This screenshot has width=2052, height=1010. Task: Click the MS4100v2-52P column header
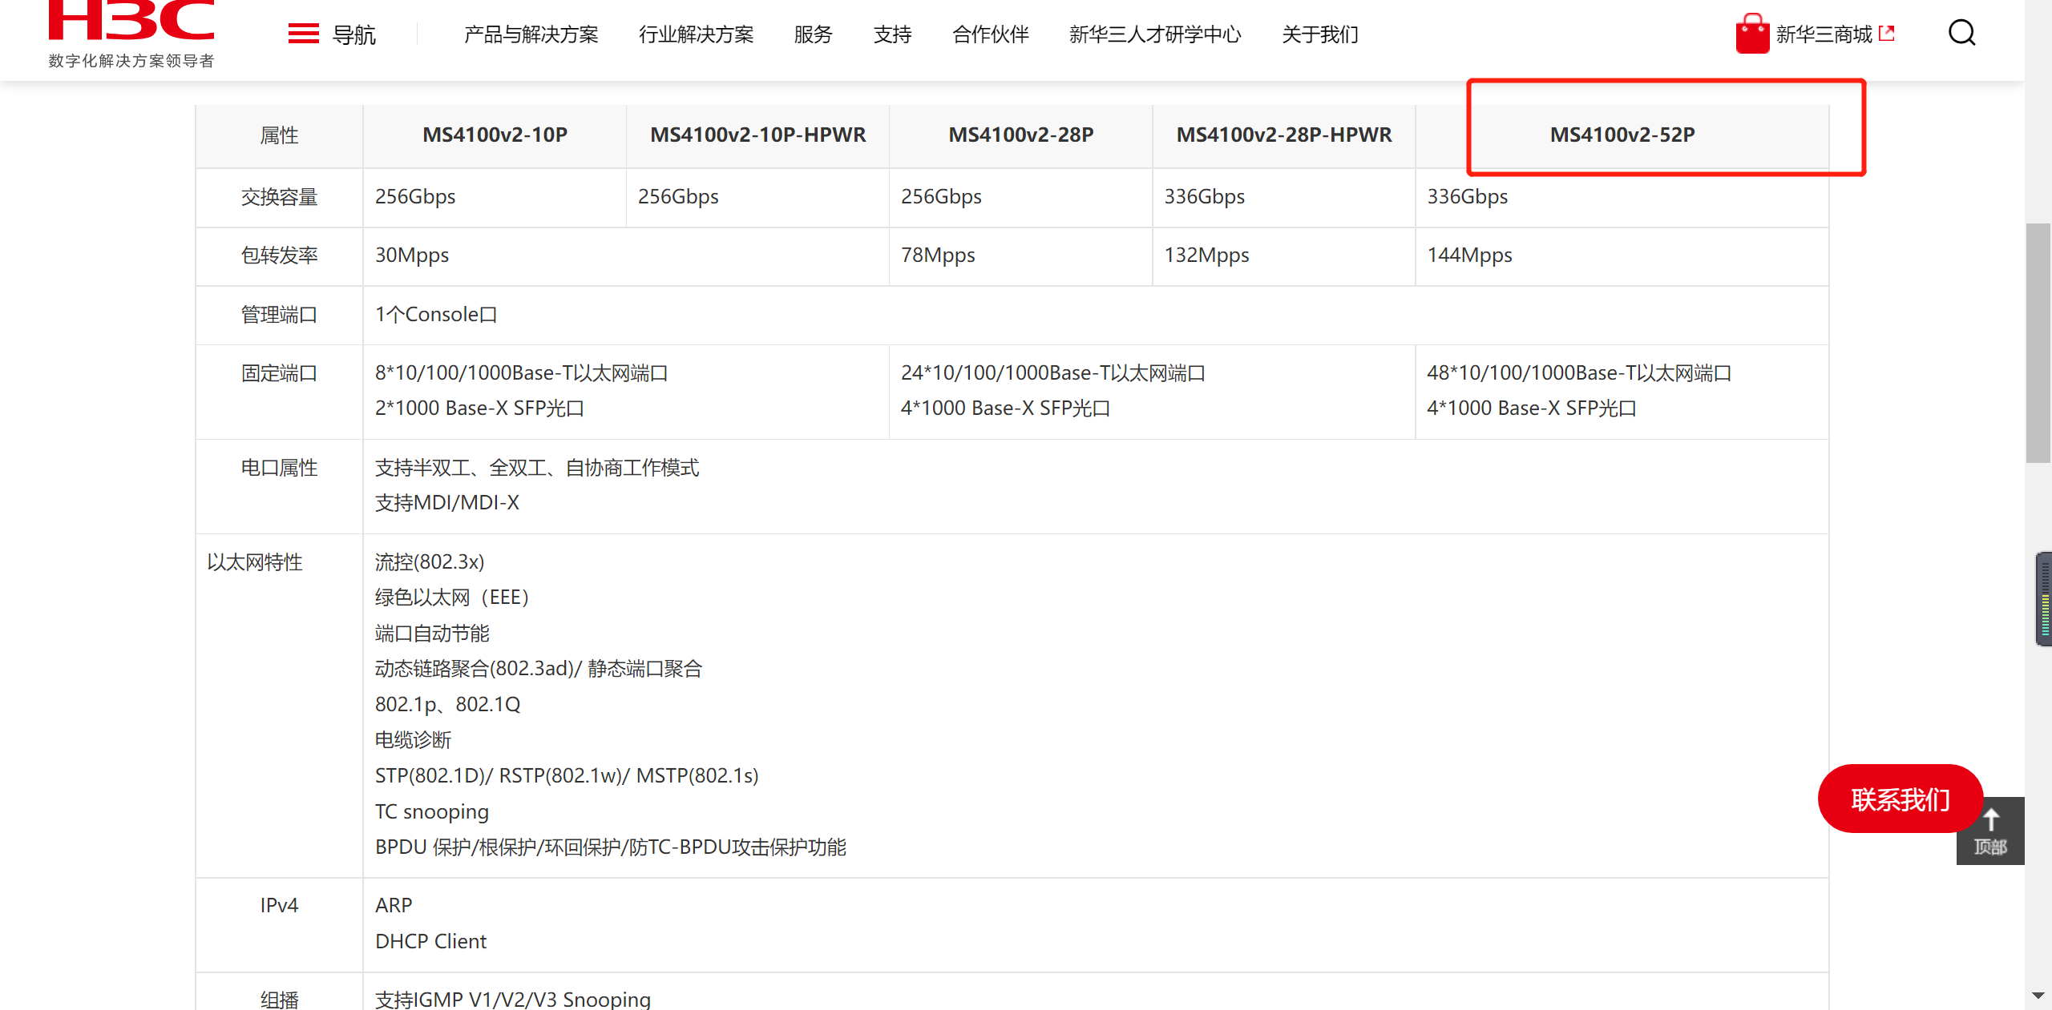(x=1622, y=135)
